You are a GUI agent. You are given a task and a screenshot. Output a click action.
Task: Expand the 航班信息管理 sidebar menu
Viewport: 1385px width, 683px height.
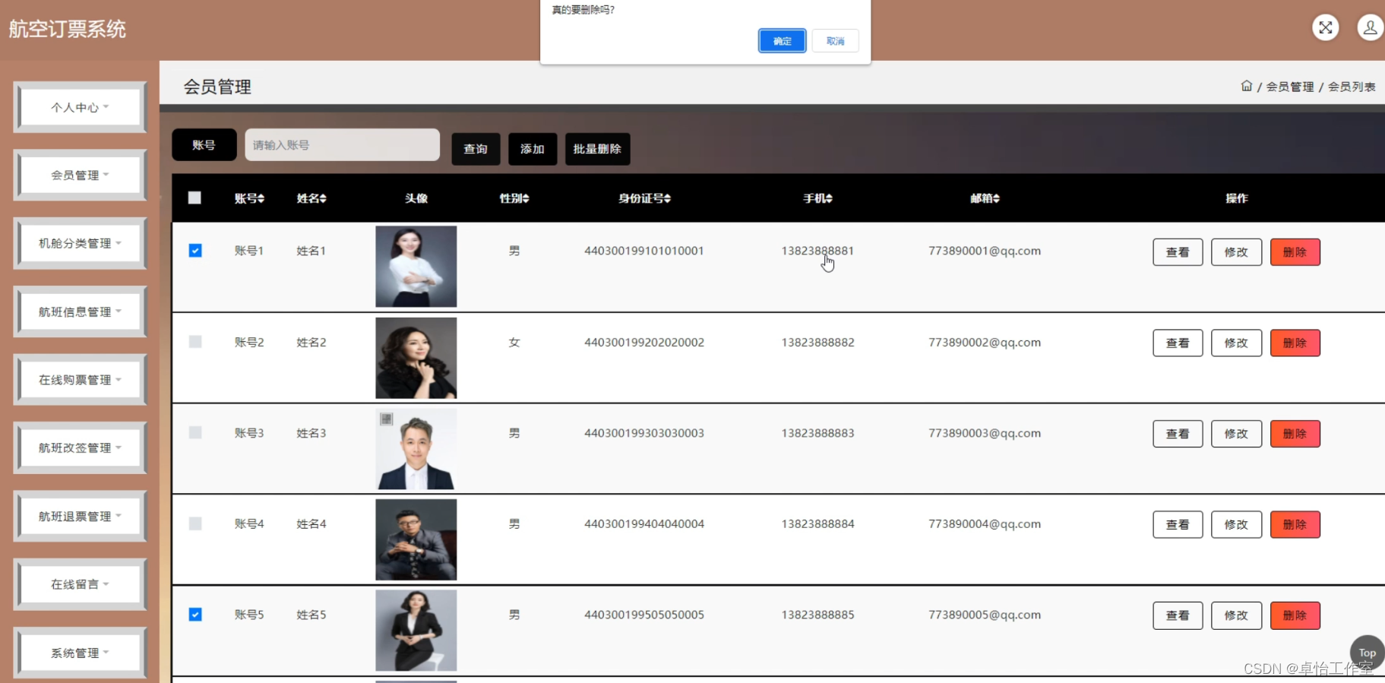(x=80, y=311)
